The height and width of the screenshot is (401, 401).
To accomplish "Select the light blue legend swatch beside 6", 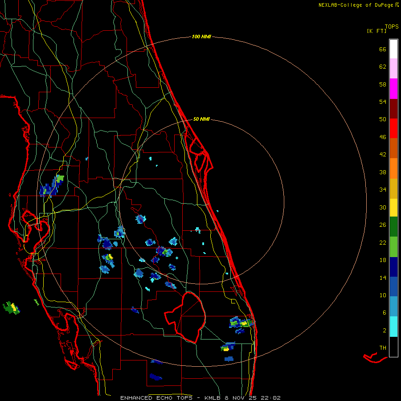I will click(x=393, y=307).
